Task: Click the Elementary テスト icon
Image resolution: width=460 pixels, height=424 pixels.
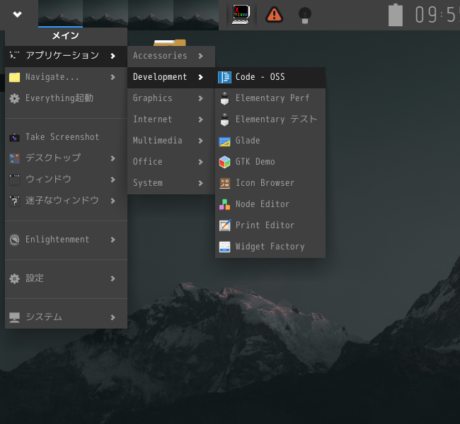Action: click(x=225, y=119)
